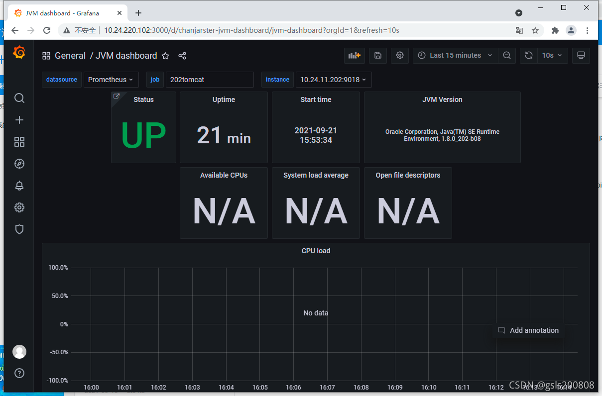Open the search dashboards icon in sidebar
Image resolution: width=602 pixels, height=396 pixels.
tap(19, 98)
